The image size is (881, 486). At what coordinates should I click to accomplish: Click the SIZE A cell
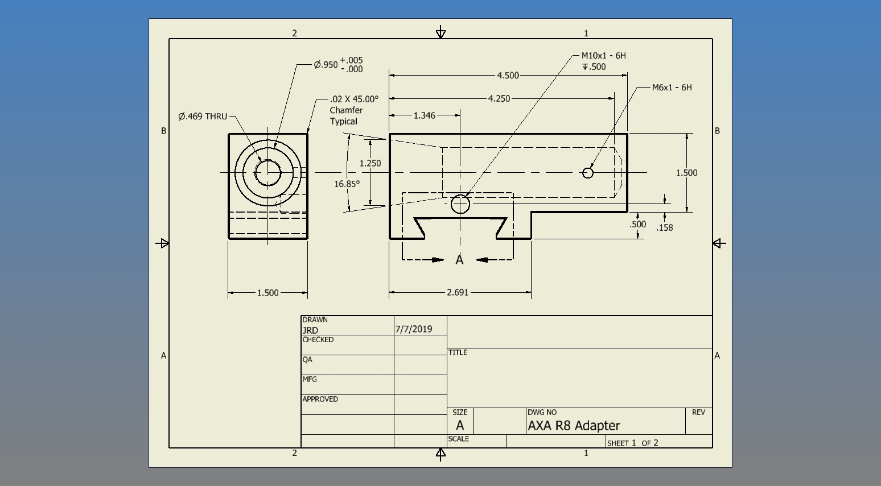coord(460,421)
